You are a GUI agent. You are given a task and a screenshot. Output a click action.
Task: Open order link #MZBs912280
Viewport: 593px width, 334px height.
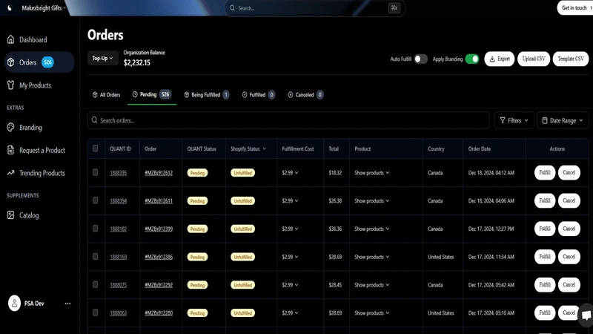(159, 312)
